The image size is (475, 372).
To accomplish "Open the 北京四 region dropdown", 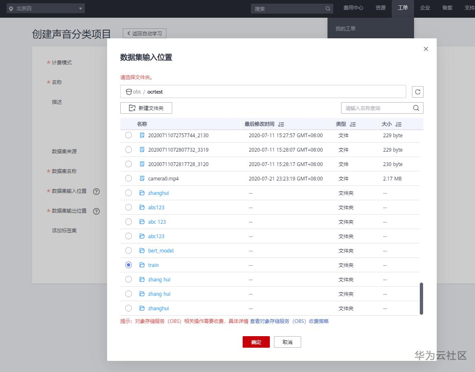I will [x=46, y=9].
